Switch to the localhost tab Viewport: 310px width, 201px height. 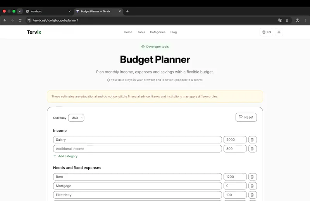[48, 11]
